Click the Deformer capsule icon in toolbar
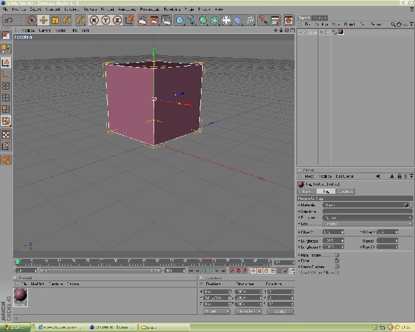This screenshot has width=415, height=332. pos(238,20)
